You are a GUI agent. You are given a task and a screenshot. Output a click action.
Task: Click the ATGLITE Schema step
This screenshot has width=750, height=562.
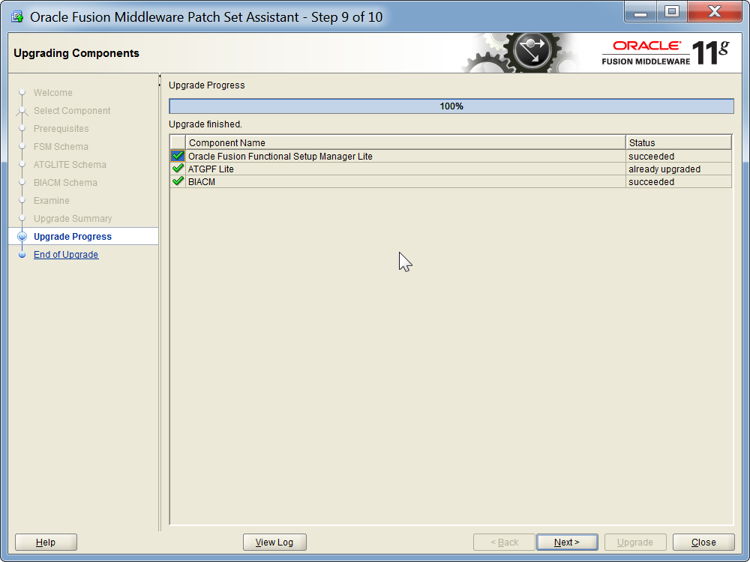click(x=70, y=165)
